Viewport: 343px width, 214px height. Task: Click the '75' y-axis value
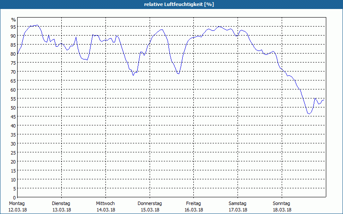click(13, 63)
